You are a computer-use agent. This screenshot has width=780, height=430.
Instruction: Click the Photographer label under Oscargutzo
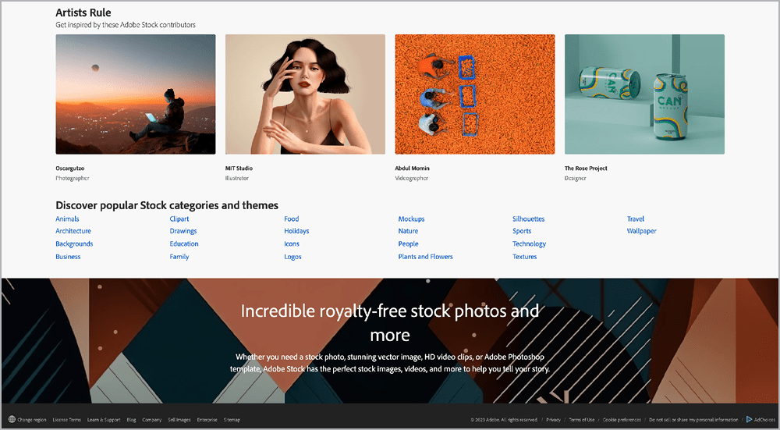coord(72,178)
